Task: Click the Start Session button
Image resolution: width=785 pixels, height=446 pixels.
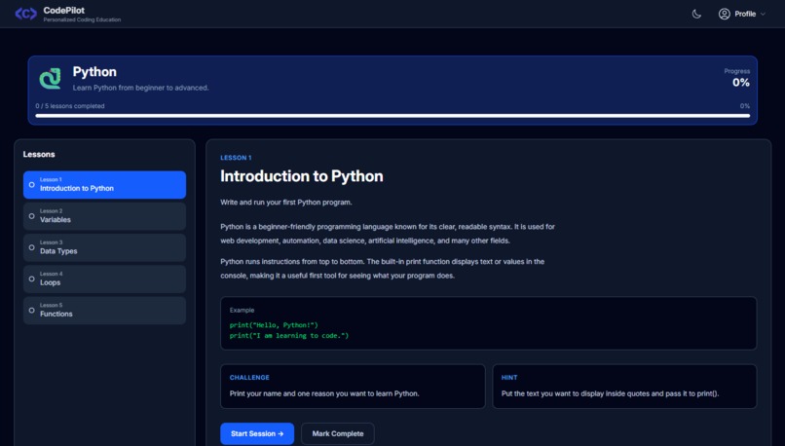Action: click(x=257, y=433)
